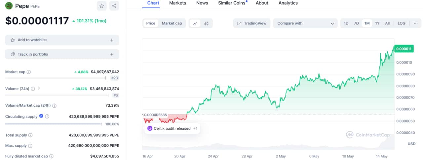Click the circulating supply 100% progress bar
This screenshot has height=160, width=423.
pos(53,124)
